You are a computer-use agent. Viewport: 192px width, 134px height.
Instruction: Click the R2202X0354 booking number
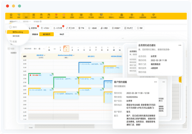pyautogui.click(x=132, y=97)
